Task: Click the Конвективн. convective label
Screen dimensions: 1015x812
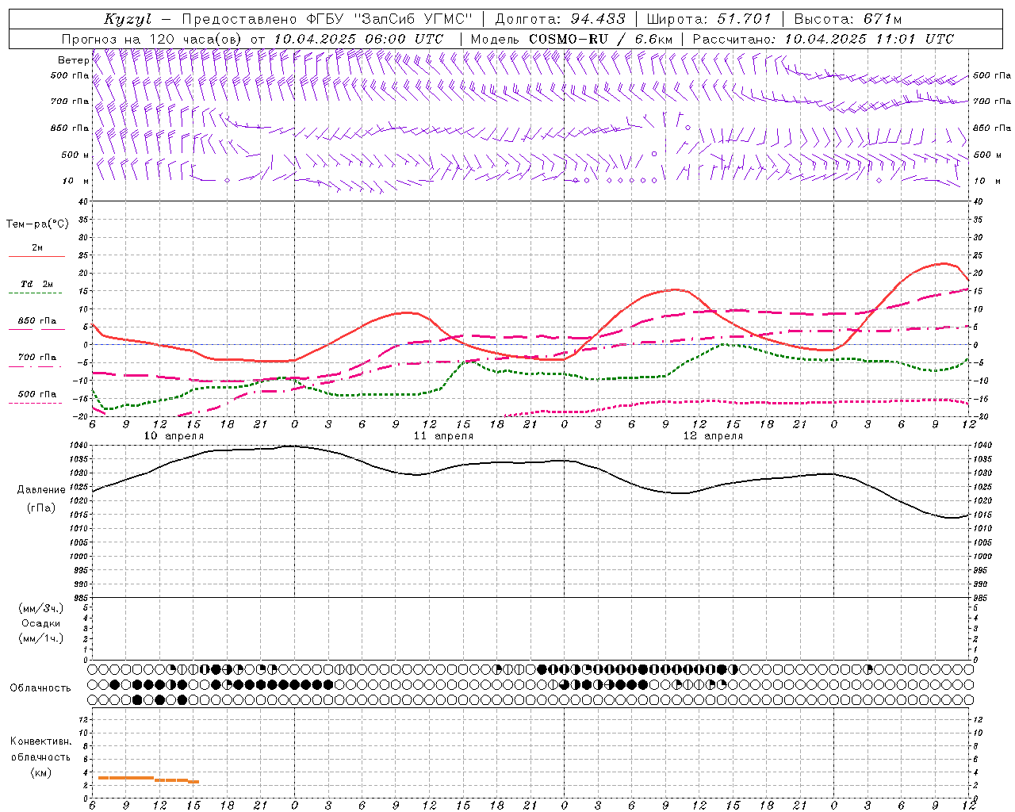Action: (40, 741)
